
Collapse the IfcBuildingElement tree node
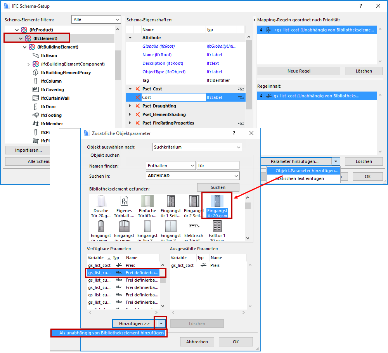[x=24, y=47]
